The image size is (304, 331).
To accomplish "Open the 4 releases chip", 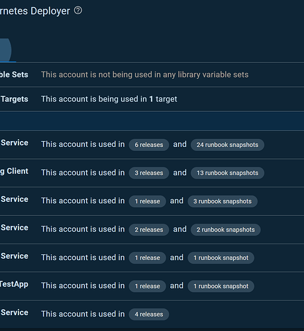I will point(149,314).
